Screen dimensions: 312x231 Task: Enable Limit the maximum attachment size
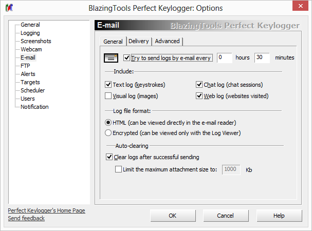click(x=119, y=169)
